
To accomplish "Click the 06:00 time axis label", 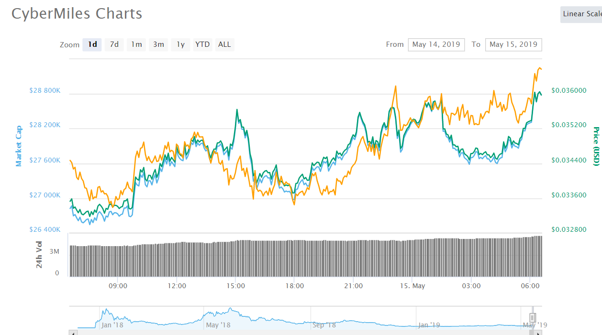I will pos(530,286).
